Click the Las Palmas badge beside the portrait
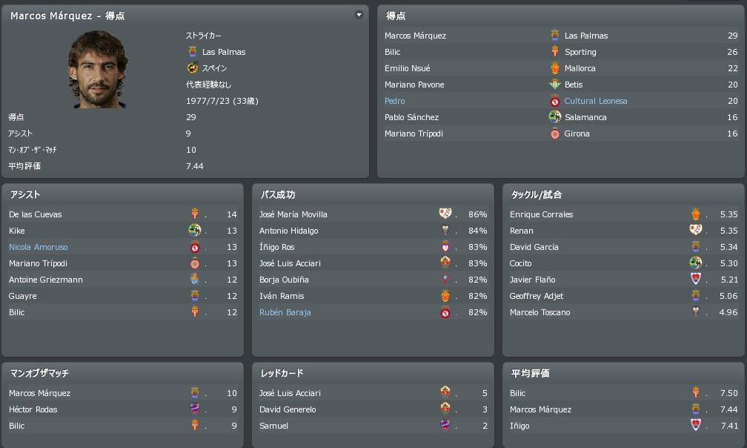The image size is (747, 448). 193,52
